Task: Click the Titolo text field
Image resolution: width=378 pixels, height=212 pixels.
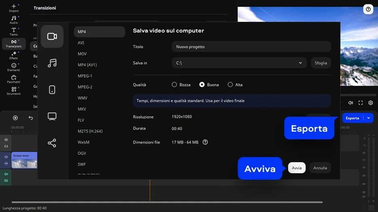Action: 251,47
